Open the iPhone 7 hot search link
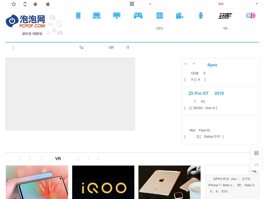The height and width of the screenshot is (199, 265). click(214, 185)
